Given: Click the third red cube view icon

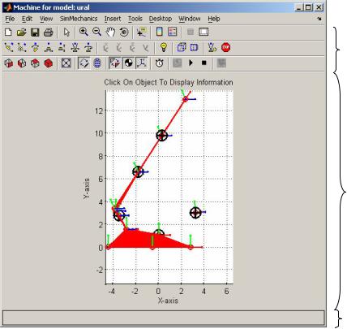Looking at the screenshot, I should click(x=35, y=63).
